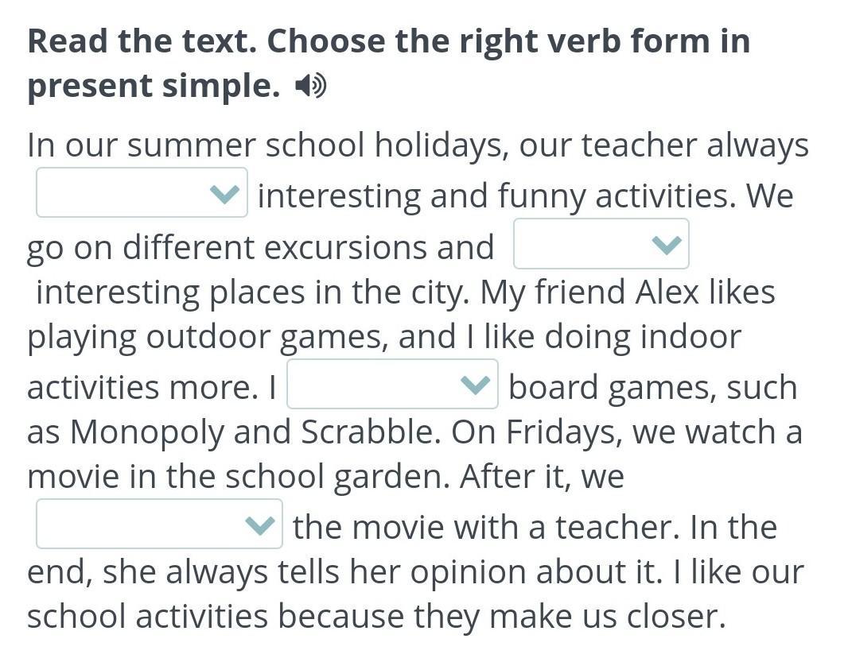Click the words "school garden"
This screenshot has width=848, height=662.
337,477
